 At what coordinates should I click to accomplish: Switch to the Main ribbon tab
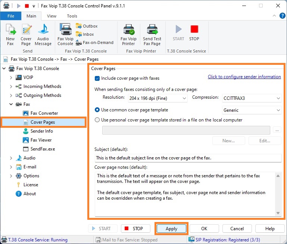click(31, 16)
